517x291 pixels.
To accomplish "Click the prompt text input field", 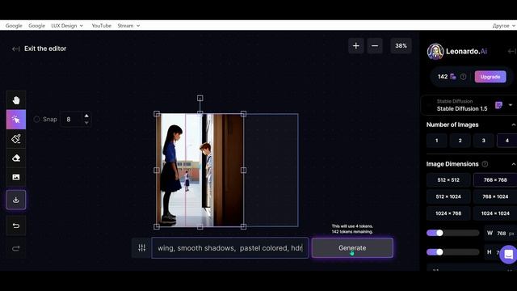I will click(x=229, y=248).
